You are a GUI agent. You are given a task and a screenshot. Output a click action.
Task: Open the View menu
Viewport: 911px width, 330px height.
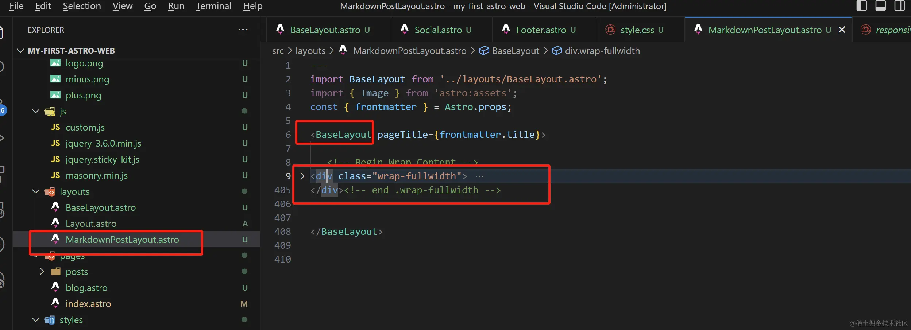(122, 6)
